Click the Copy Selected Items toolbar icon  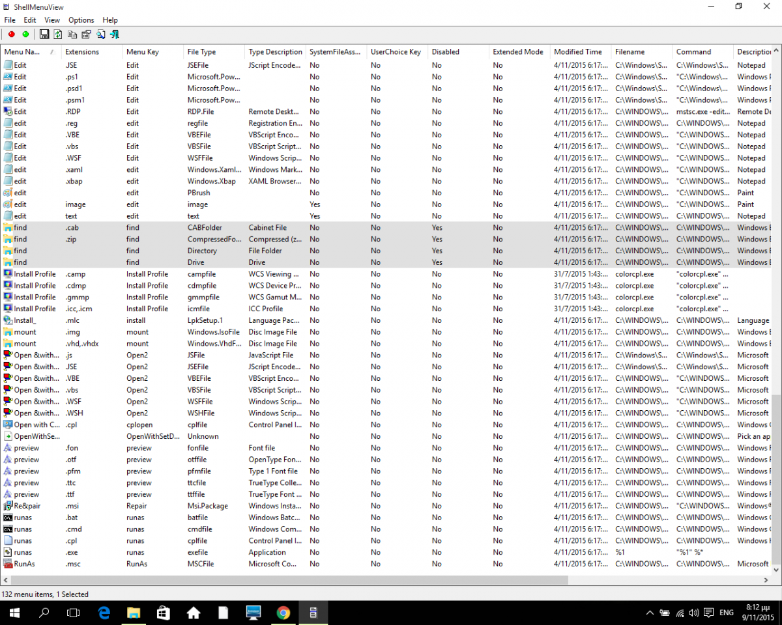(x=72, y=35)
